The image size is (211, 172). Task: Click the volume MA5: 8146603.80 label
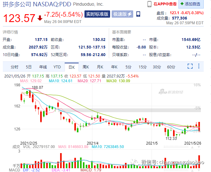tap(73, 147)
